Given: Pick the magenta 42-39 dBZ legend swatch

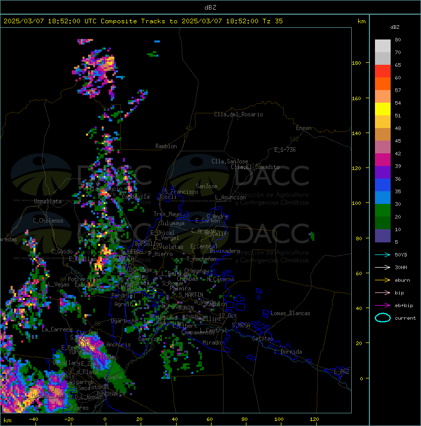Looking at the screenshot, I should click(383, 160).
